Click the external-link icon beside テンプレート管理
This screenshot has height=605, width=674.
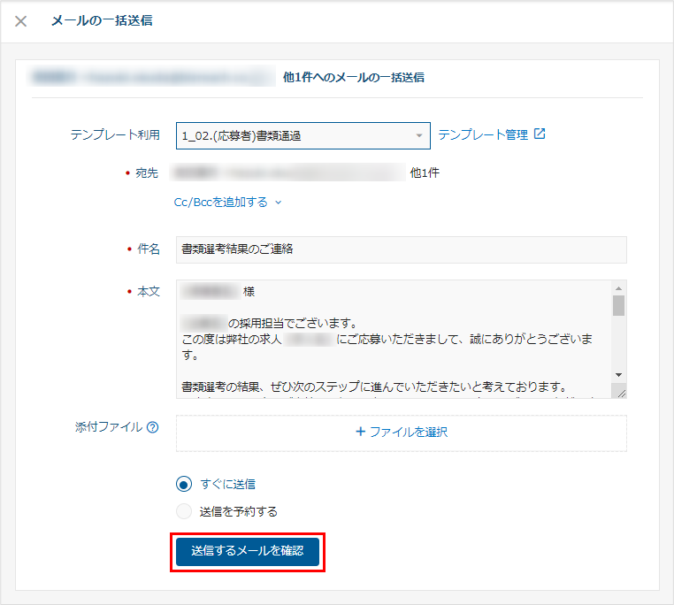click(x=540, y=134)
